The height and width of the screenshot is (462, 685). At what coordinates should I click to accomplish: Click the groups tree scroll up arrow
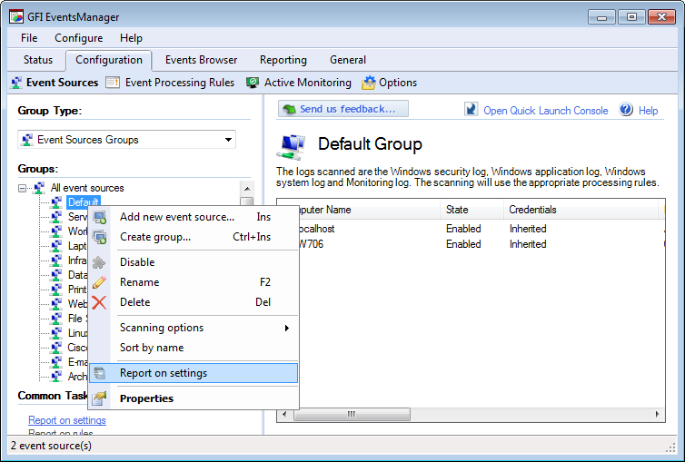click(x=247, y=189)
